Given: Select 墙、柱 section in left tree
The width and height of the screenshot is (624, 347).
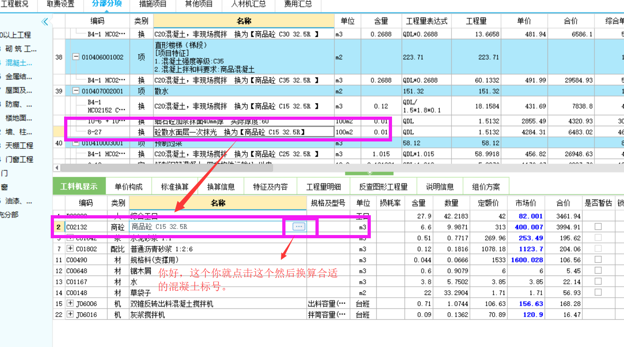Looking at the screenshot, I should 19,132.
